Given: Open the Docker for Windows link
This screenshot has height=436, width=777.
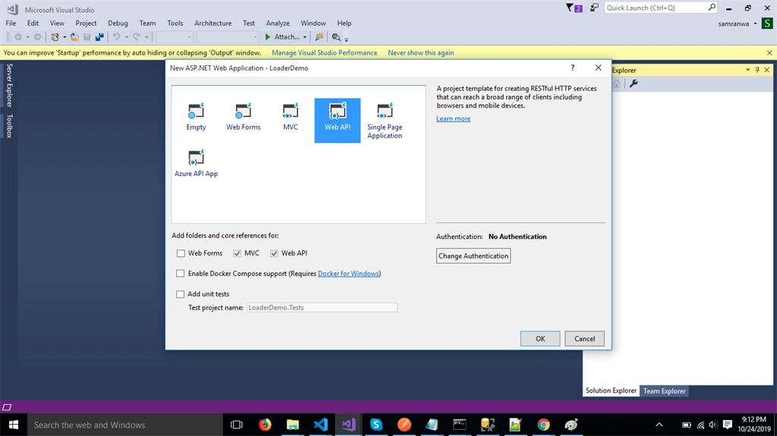Looking at the screenshot, I should pos(348,274).
